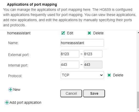Click the scrollbar up arrow

pos(138,33)
